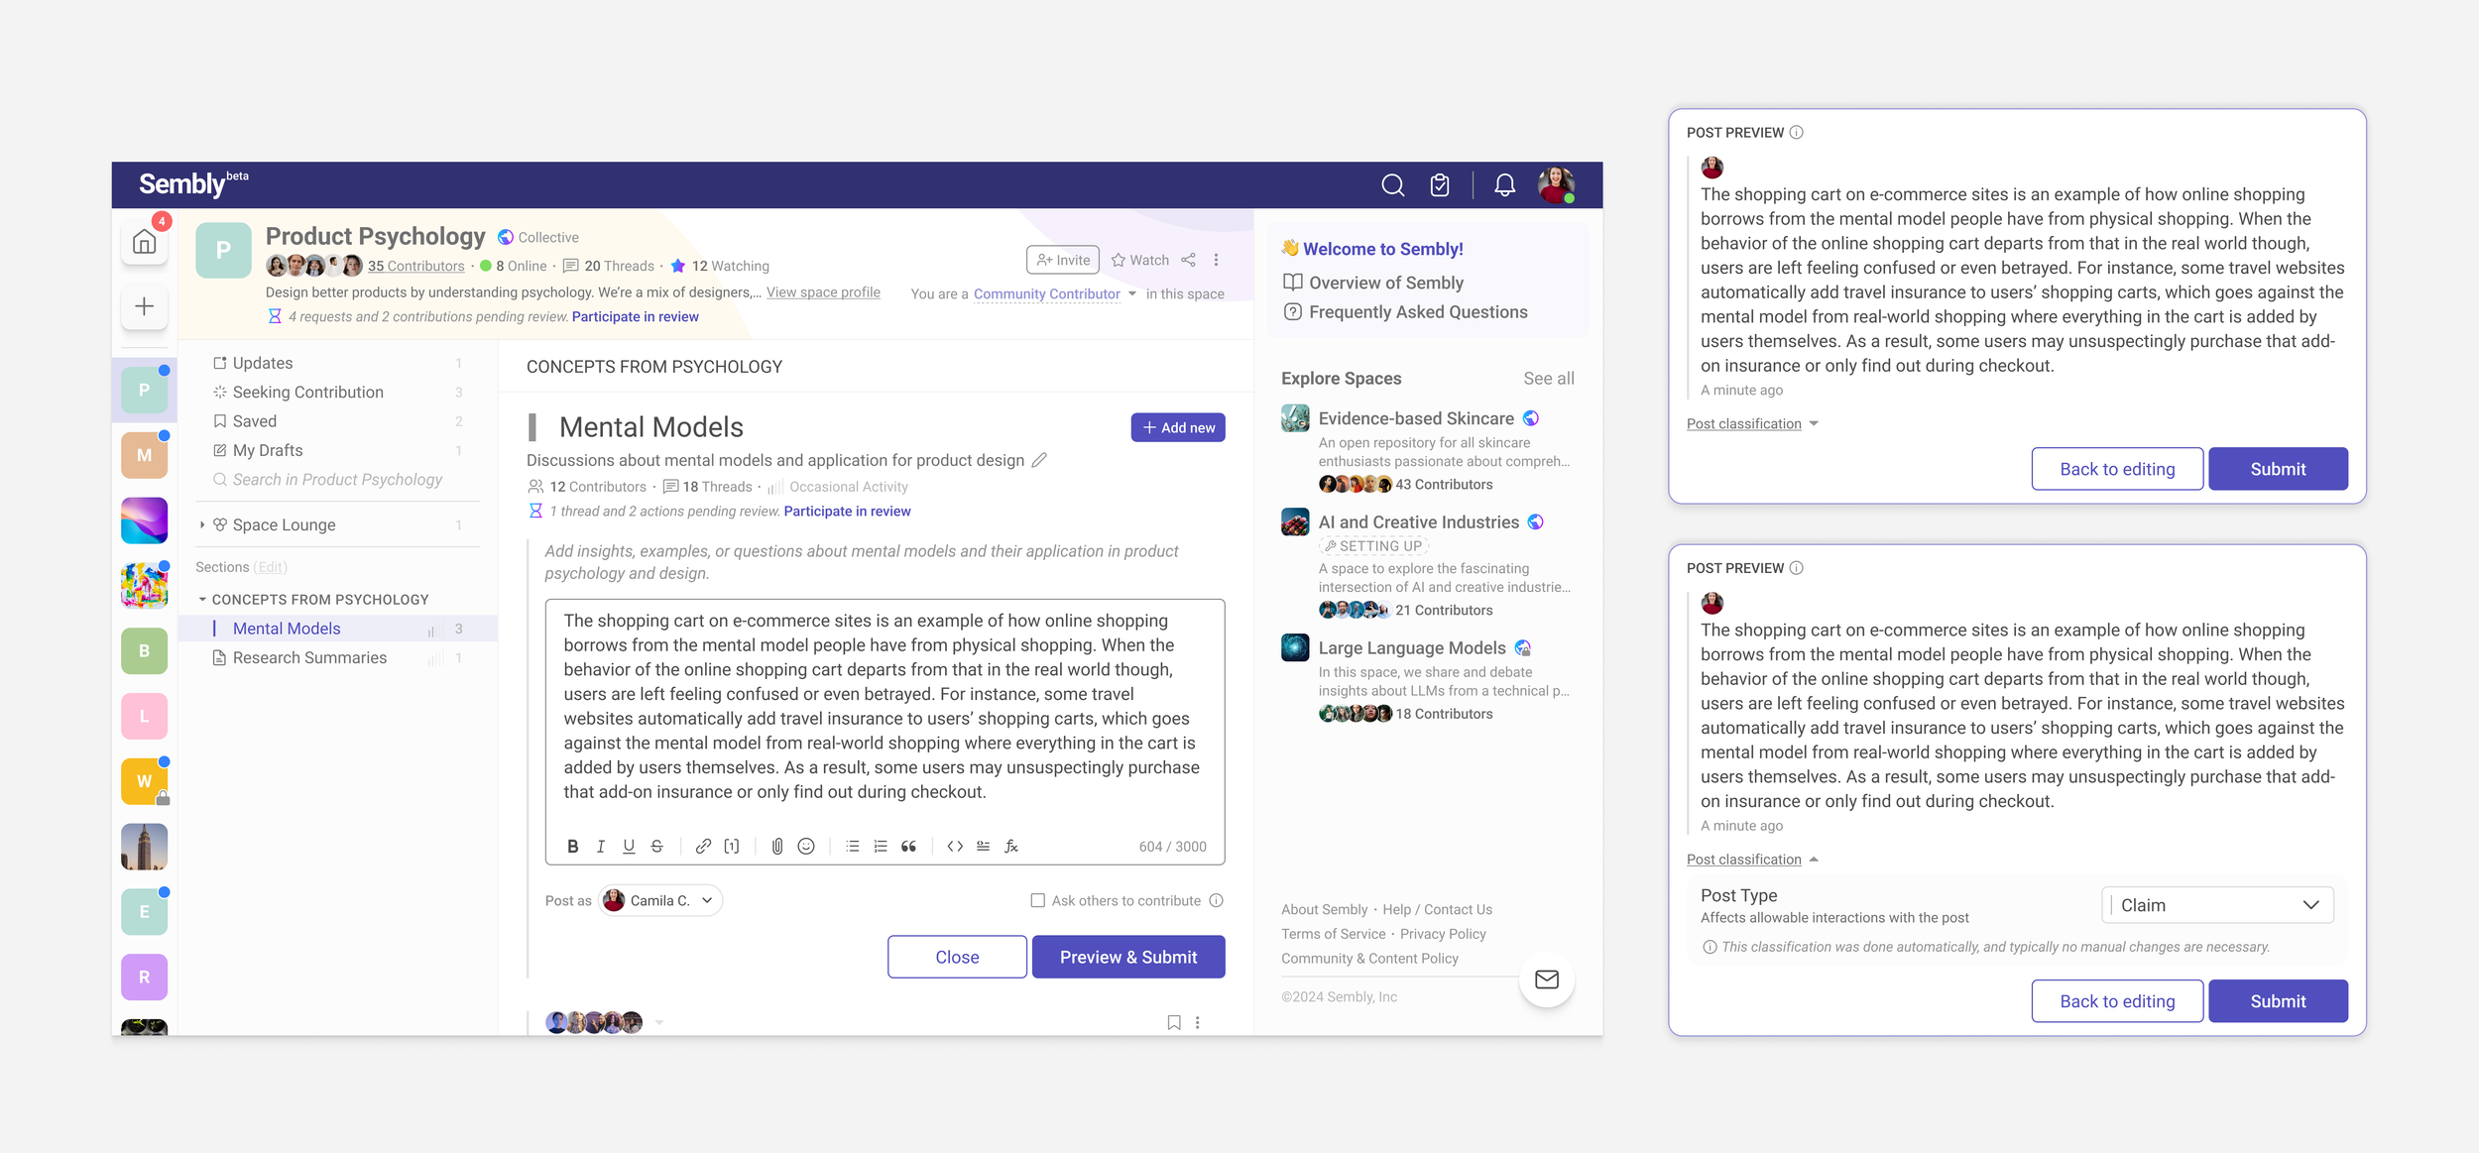This screenshot has height=1153, width=2479.
Task: Enable Ask others to contribute checkbox
Action: click(x=1037, y=901)
